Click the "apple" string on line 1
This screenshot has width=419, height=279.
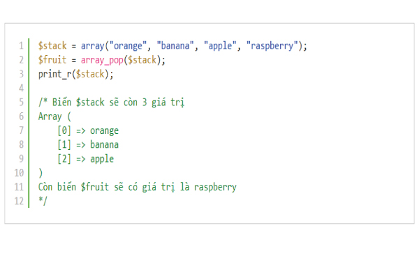coord(218,46)
